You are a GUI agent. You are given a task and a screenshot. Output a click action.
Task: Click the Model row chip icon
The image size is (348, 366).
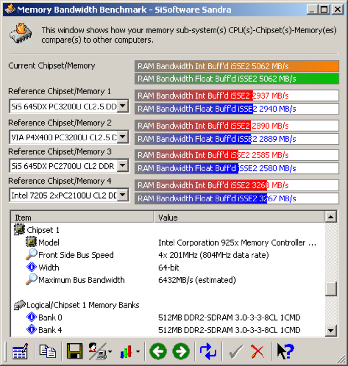click(x=31, y=242)
